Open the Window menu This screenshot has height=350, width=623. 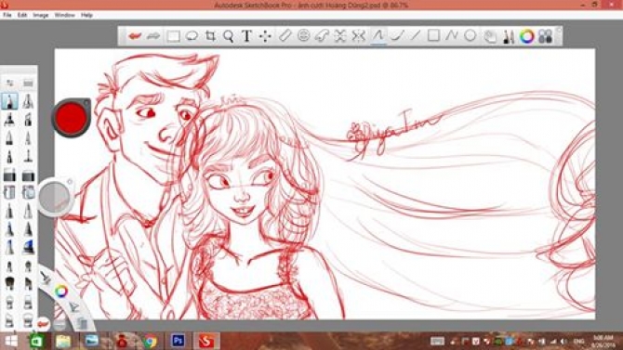(65, 15)
